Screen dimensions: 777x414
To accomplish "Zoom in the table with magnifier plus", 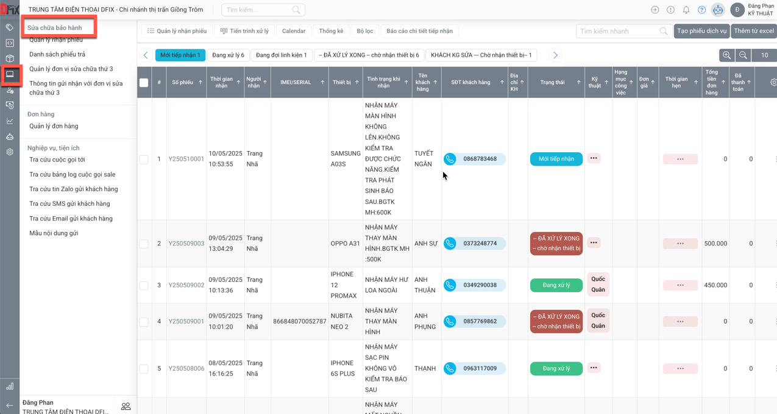I will pyautogui.click(x=726, y=55).
